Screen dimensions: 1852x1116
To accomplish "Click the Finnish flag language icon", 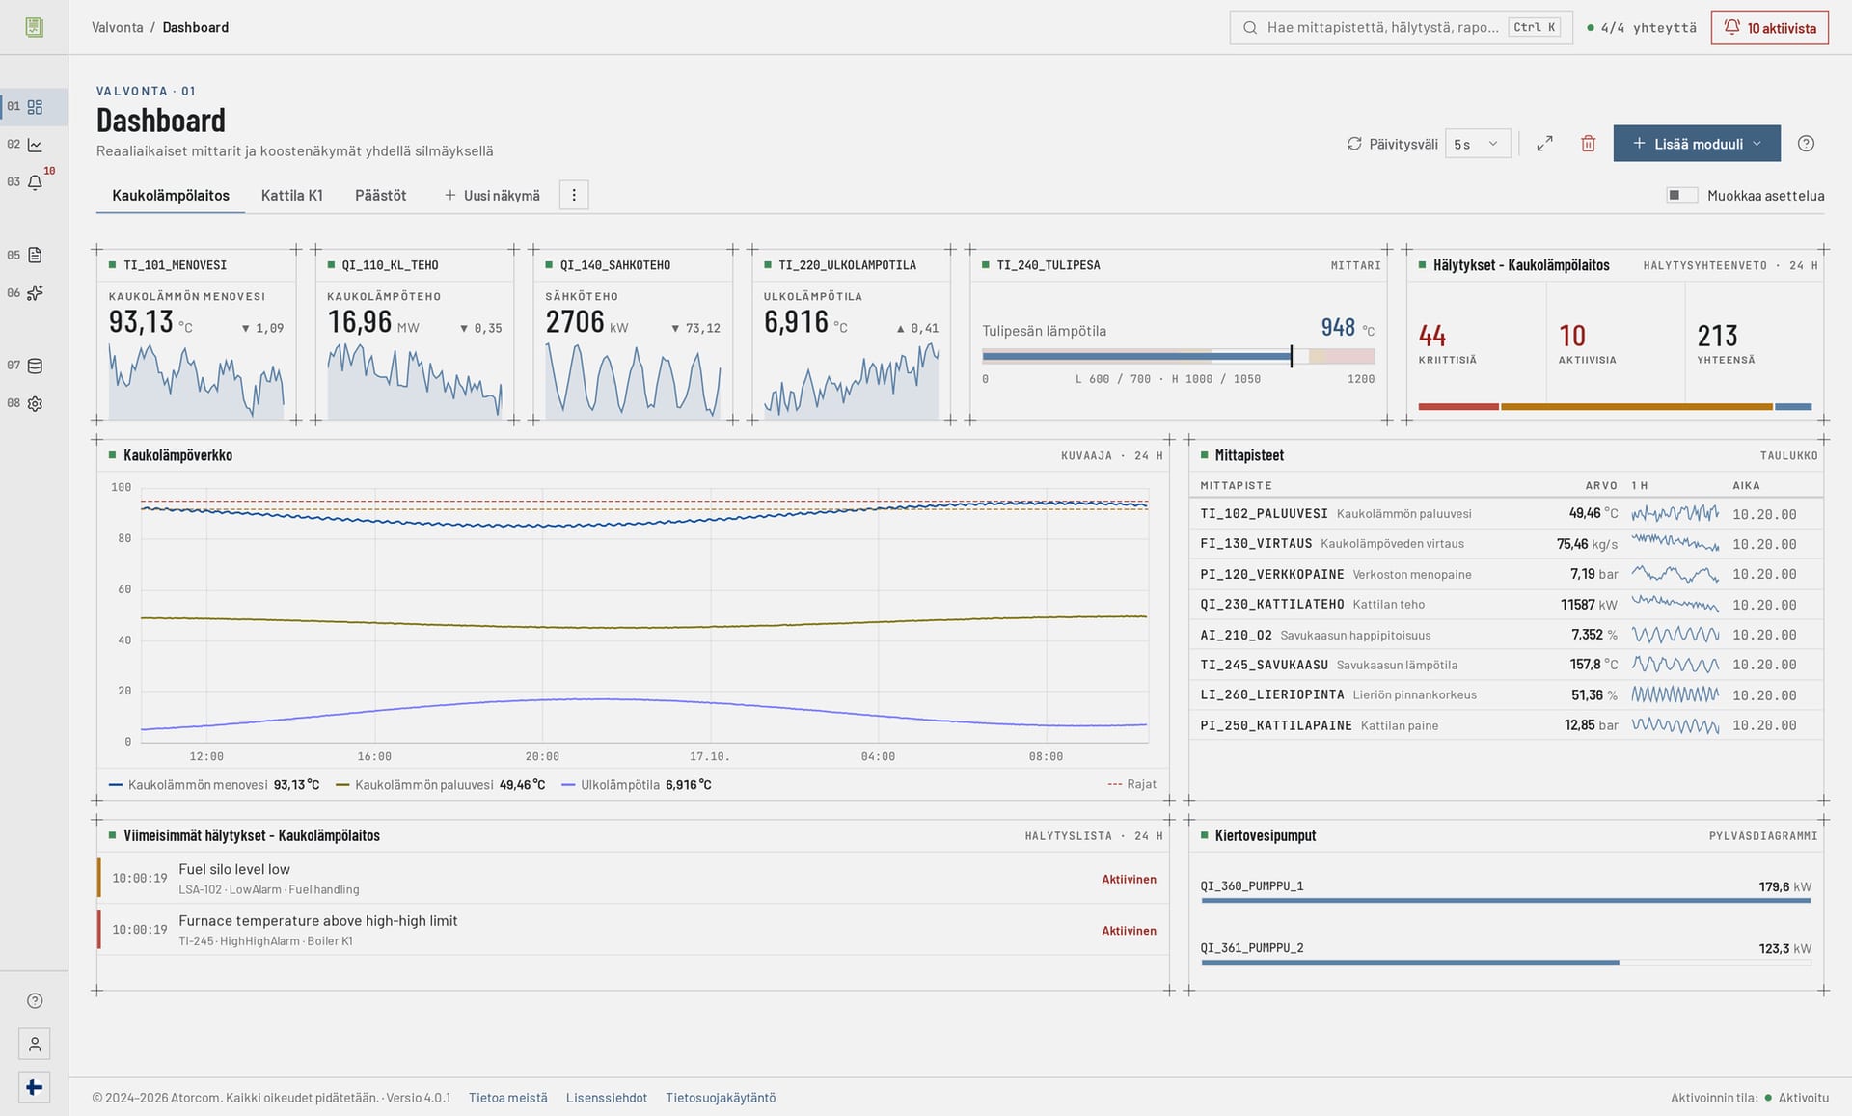I will [x=35, y=1088].
